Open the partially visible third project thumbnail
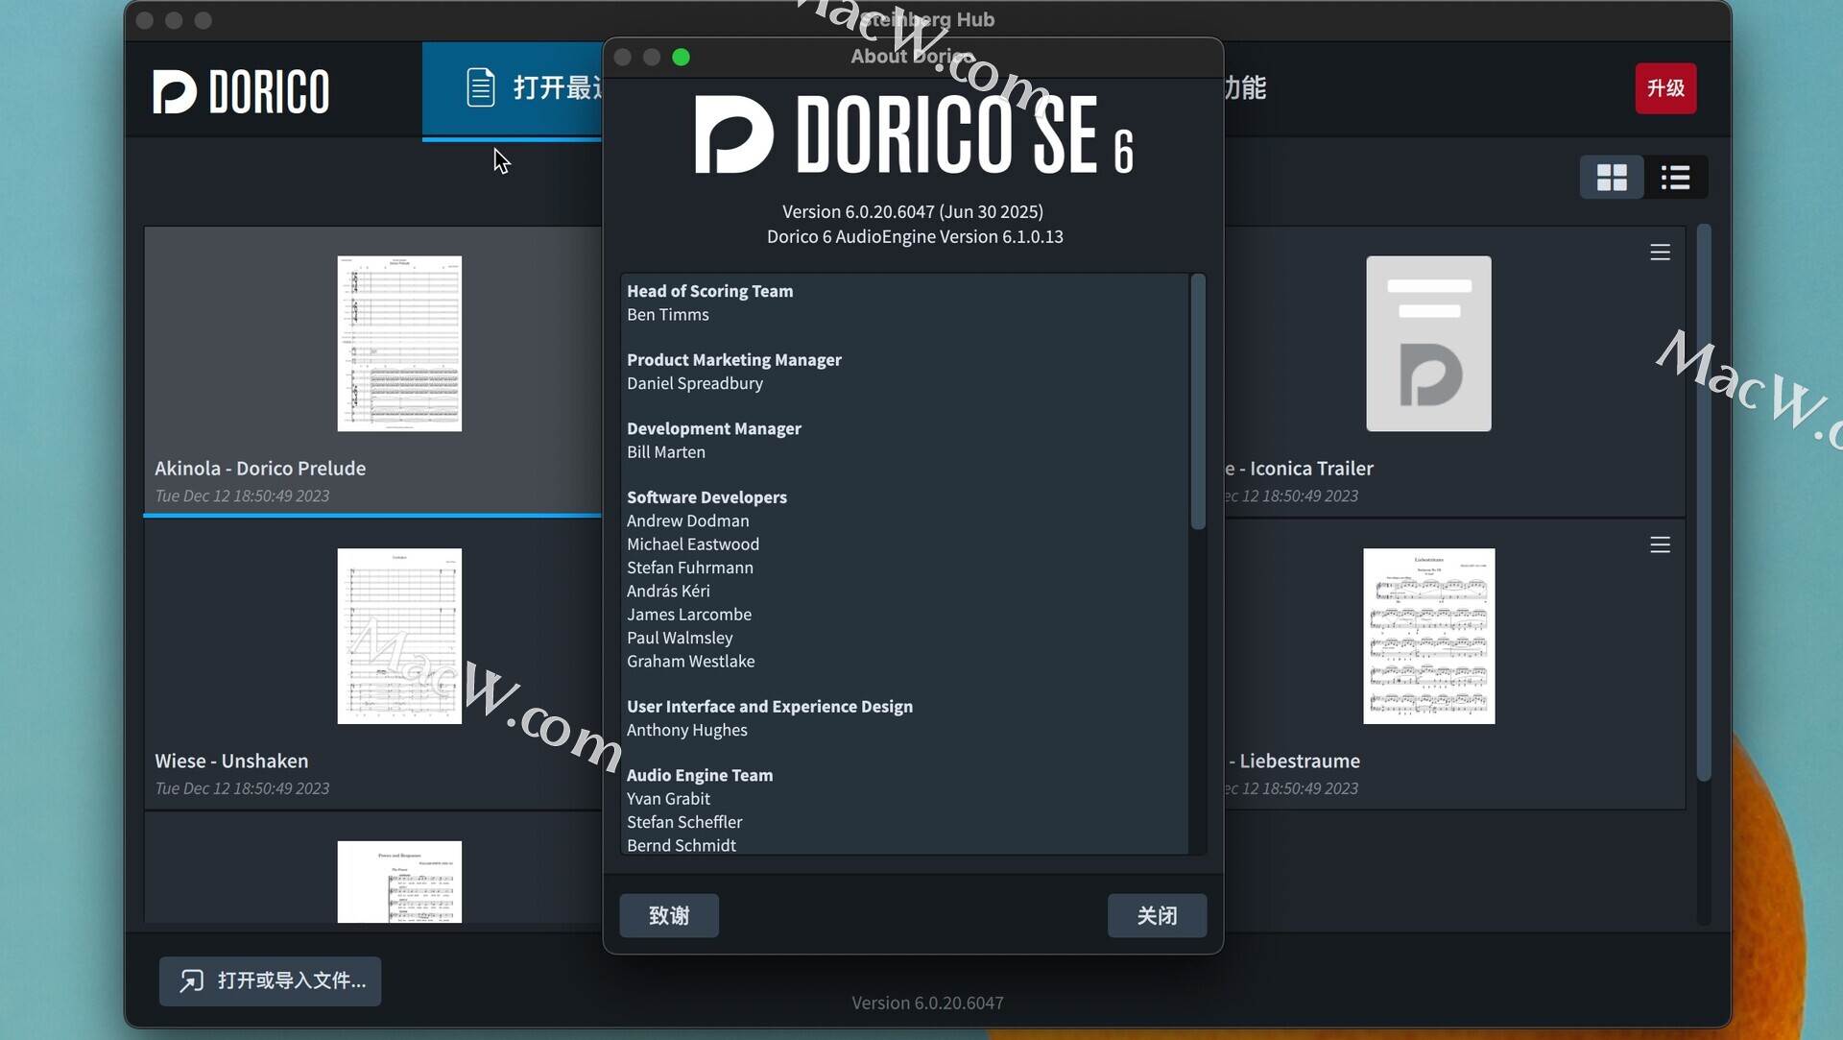Screen dimensions: 1843x1040 point(399,882)
